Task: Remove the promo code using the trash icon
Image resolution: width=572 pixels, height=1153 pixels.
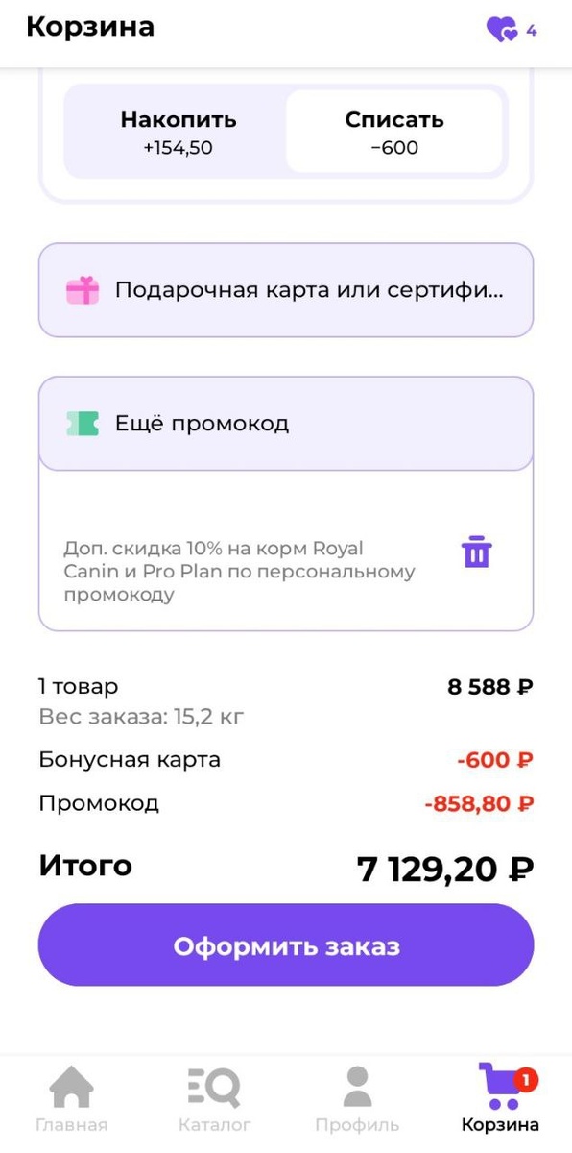Action: click(474, 551)
